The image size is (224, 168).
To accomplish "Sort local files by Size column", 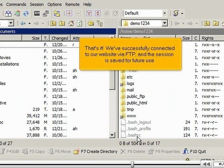I will pyautogui.click(x=32, y=38).
